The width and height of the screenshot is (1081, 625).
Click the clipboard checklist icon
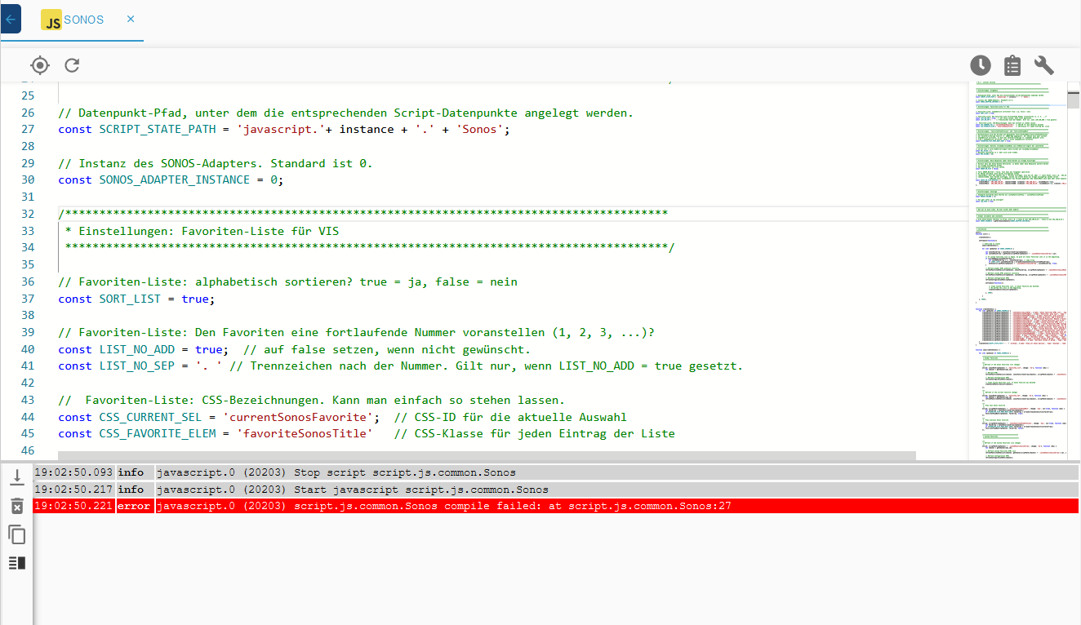[x=1012, y=65]
